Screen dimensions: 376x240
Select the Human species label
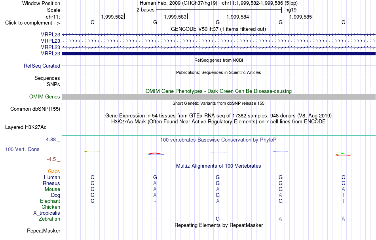[52, 177]
